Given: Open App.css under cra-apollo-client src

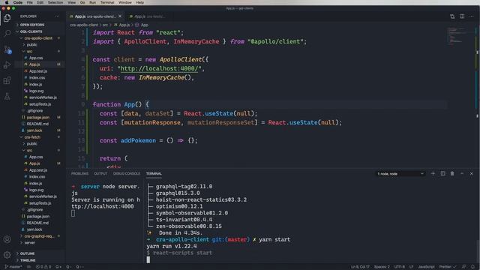Looking at the screenshot, I should click(x=36, y=58).
